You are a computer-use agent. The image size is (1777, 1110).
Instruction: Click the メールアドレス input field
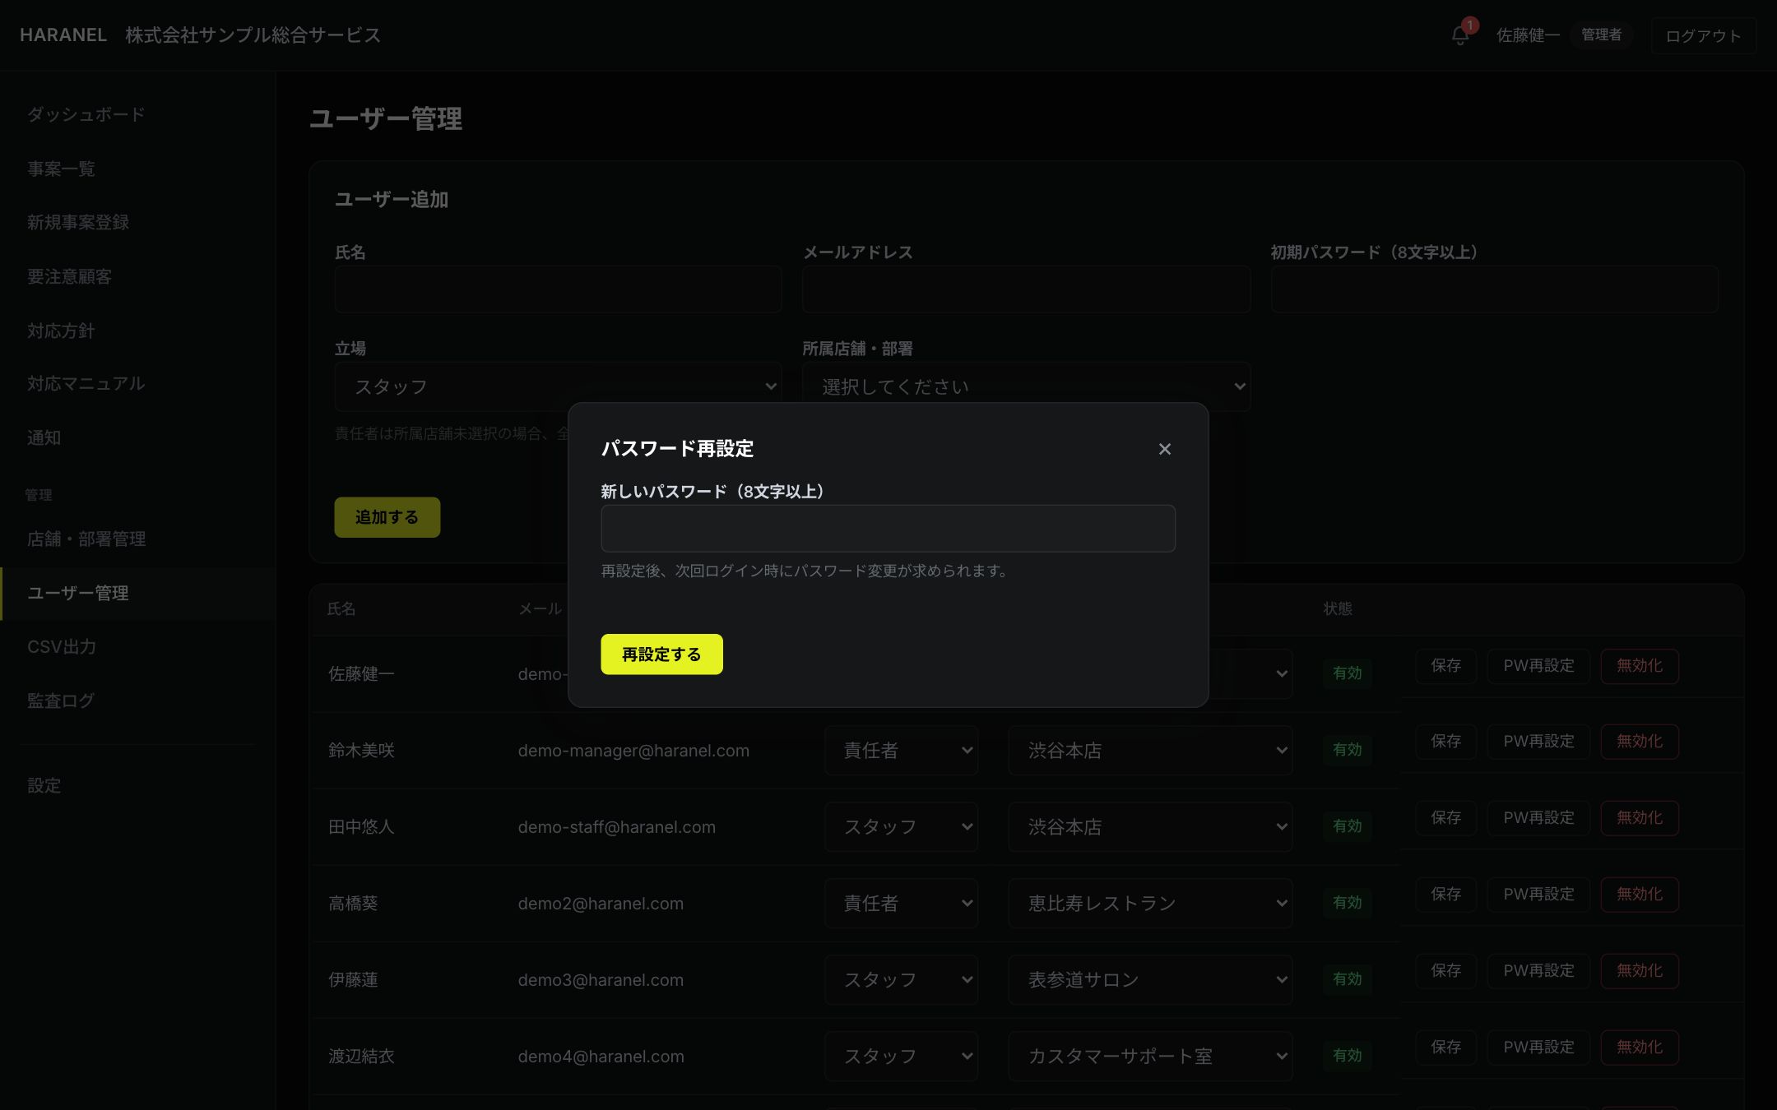1026,289
